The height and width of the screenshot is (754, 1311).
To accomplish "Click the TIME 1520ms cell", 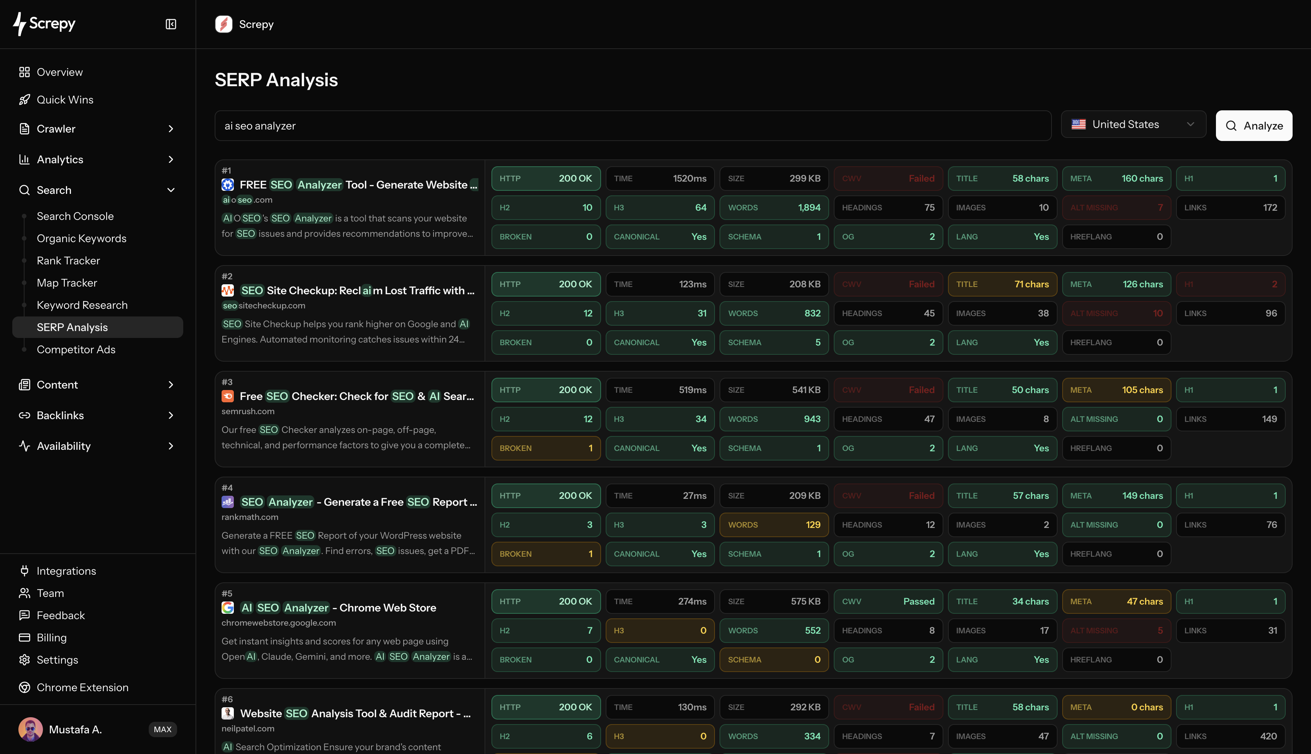I will [x=660, y=179].
